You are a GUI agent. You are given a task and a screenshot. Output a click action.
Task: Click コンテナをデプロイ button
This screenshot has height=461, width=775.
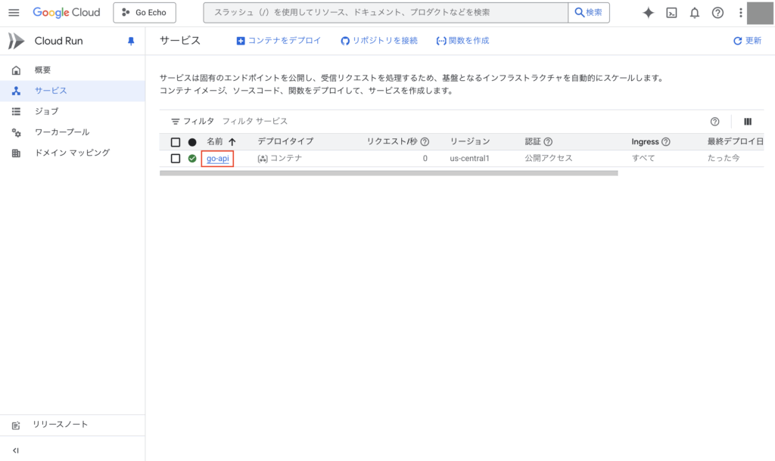click(x=279, y=41)
